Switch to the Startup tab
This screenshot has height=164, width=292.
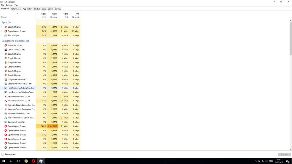37,9
